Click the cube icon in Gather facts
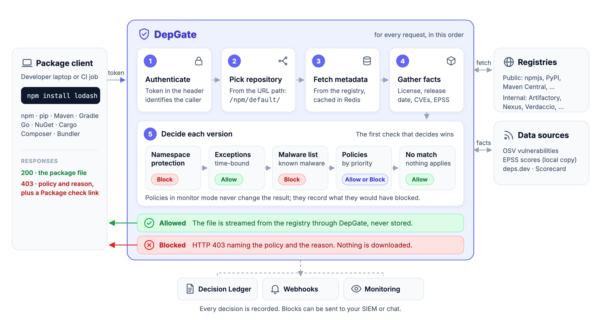 (x=451, y=61)
